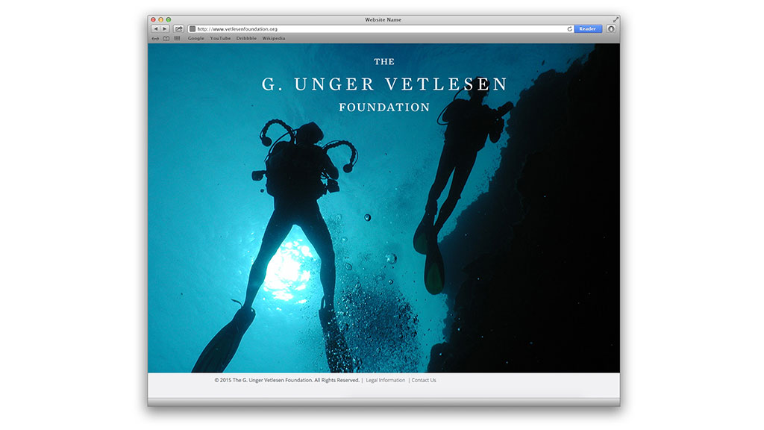
Task: Open the Contact Us link
Action: coord(424,380)
